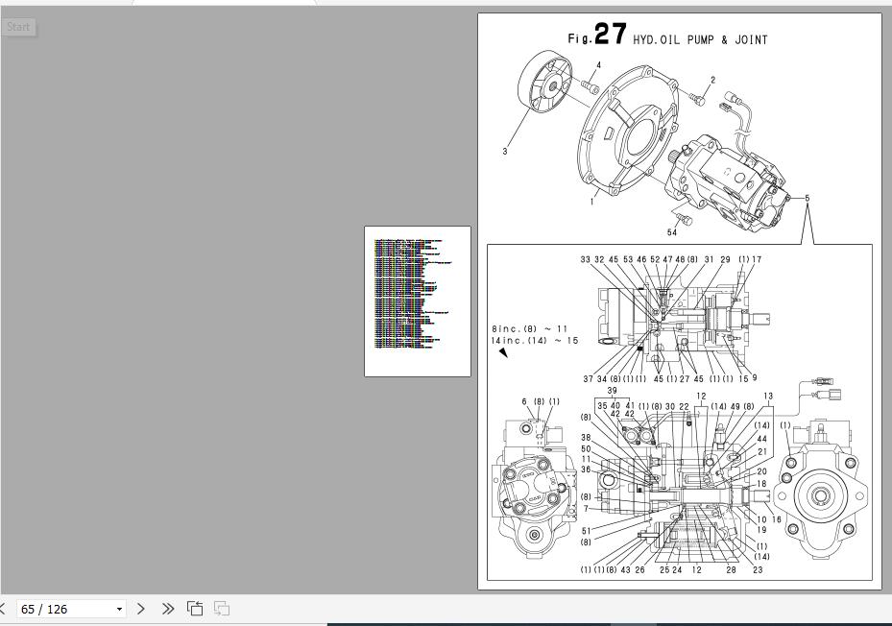
Task: Click part number 54 label
Action: (672, 232)
